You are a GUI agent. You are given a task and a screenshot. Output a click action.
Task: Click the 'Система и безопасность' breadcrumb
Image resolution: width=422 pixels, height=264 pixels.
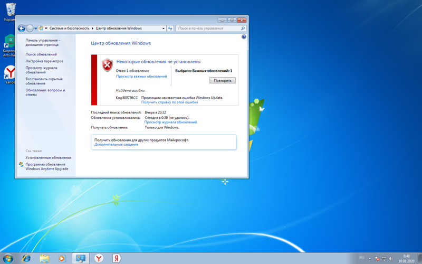[x=69, y=29]
